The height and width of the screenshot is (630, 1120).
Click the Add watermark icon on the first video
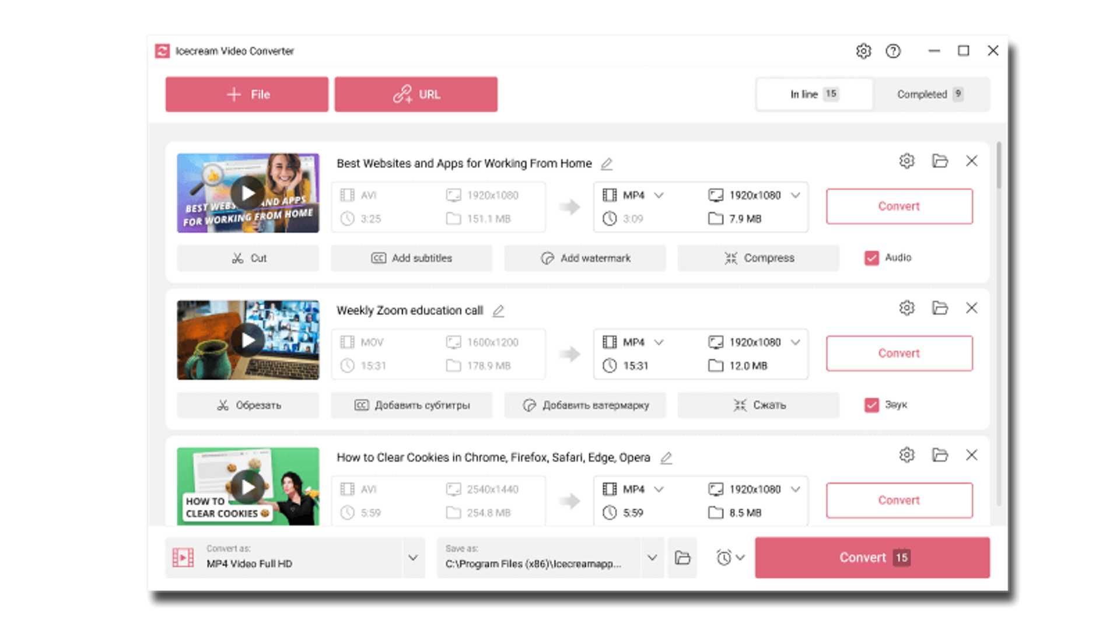click(x=584, y=258)
